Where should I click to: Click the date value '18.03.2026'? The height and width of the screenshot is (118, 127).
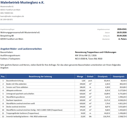tap(122, 33)
